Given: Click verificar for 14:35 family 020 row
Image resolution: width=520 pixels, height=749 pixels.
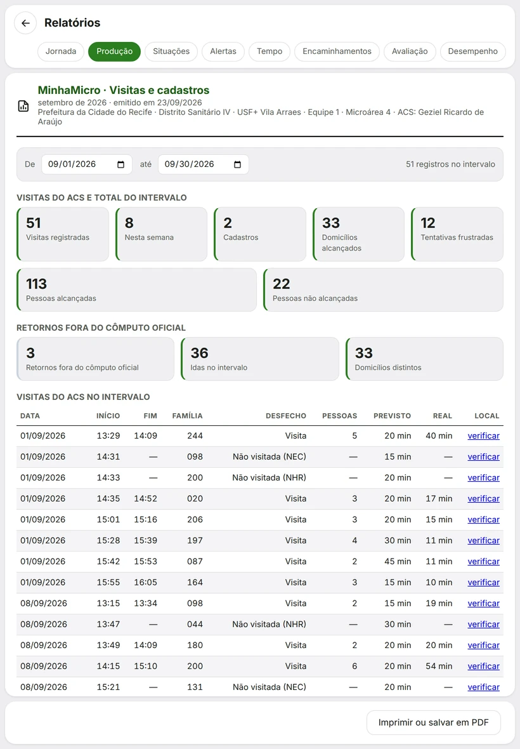Looking at the screenshot, I should click(483, 499).
